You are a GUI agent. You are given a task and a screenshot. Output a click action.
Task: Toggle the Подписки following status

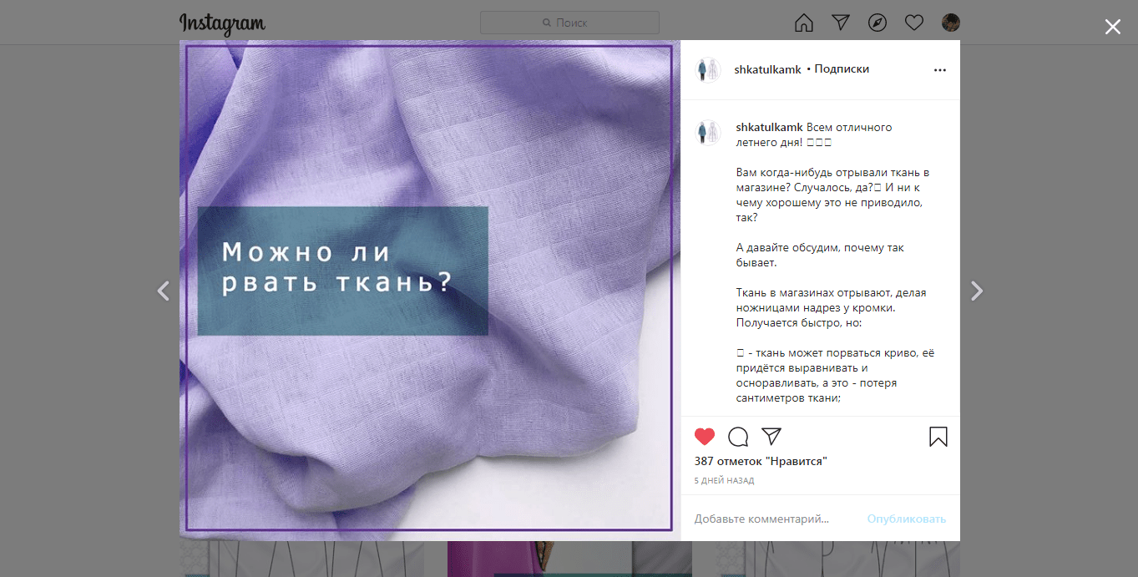pyautogui.click(x=842, y=69)
